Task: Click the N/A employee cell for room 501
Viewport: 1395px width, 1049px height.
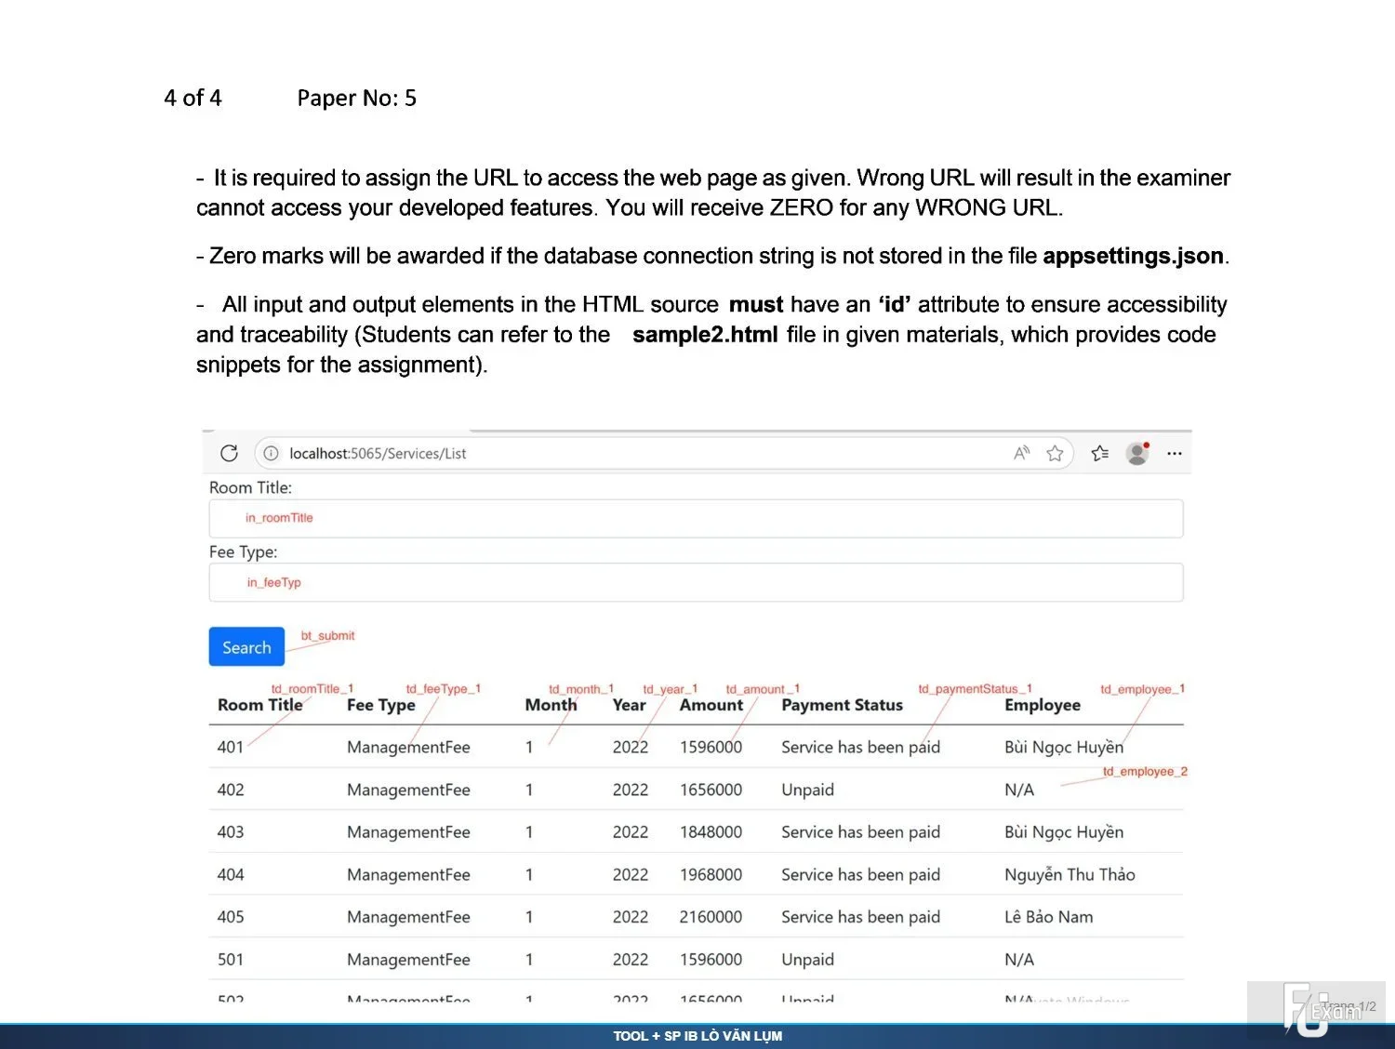Action: (x=1019, y=959)
